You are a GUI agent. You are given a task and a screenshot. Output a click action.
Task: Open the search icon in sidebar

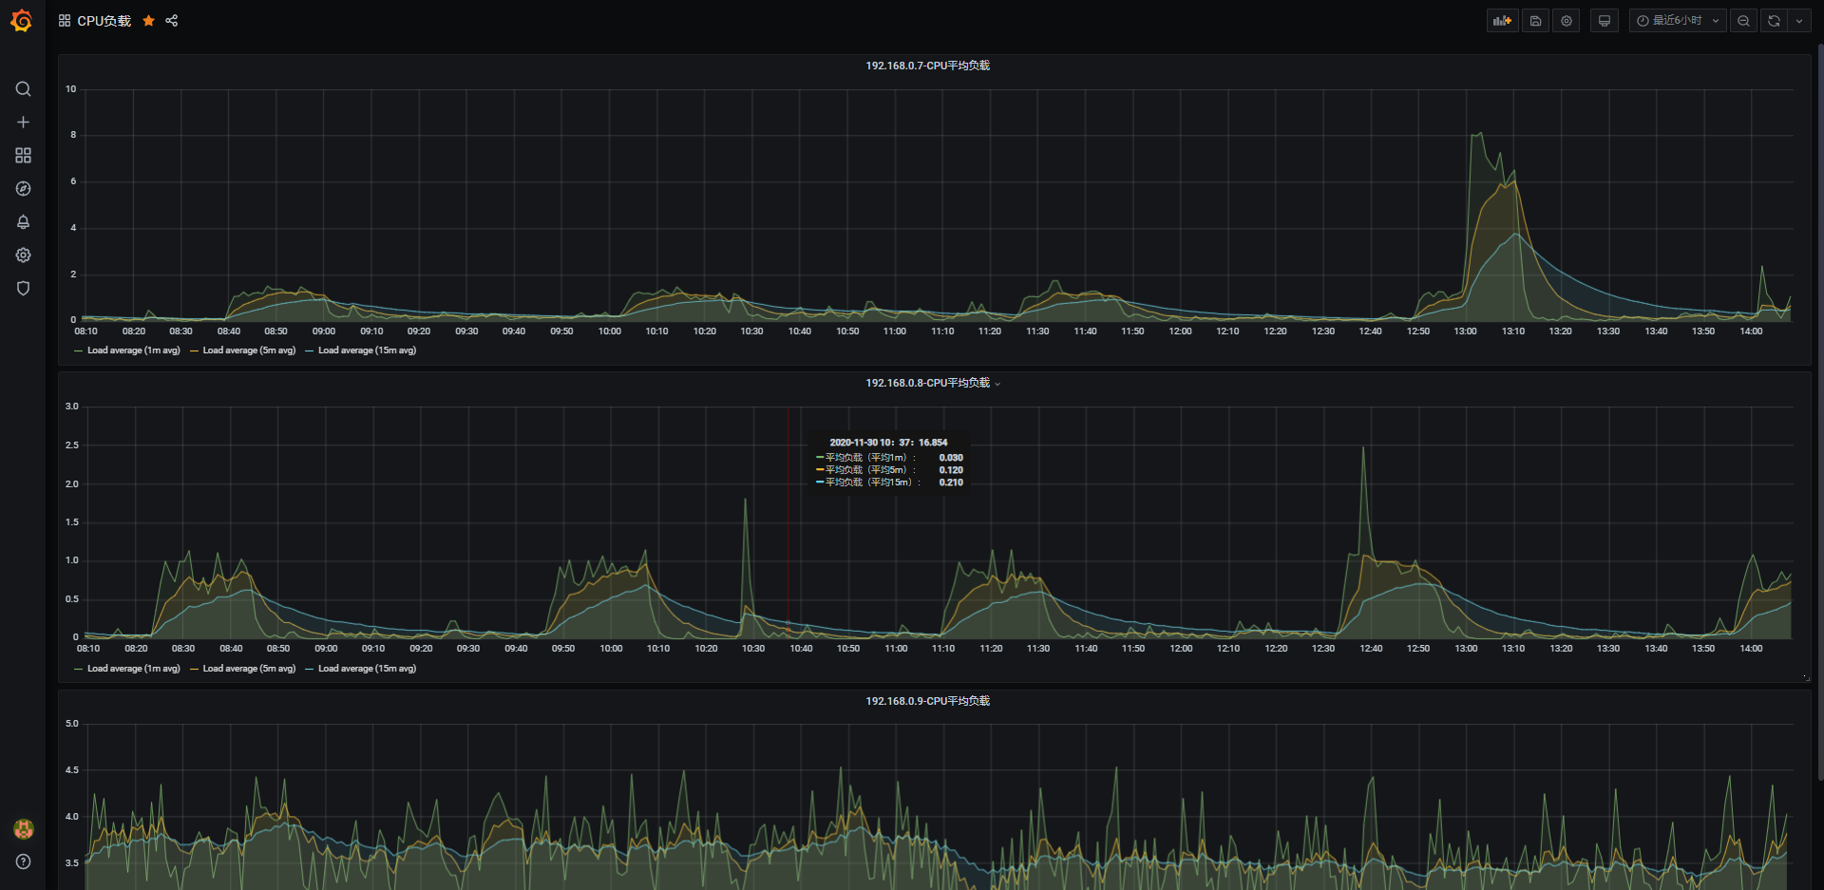(23, 89)
